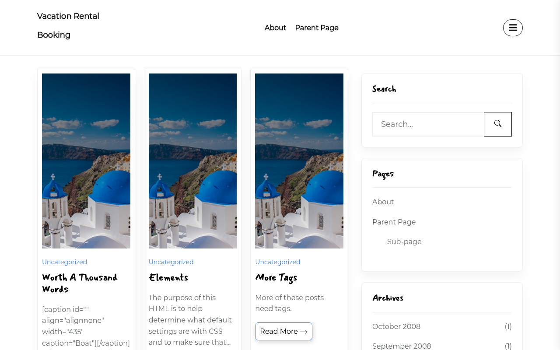Image resolution: width=560 pixels, height=350 pixels.
Task: Open the Elements post title
Action: coord(168,277)
